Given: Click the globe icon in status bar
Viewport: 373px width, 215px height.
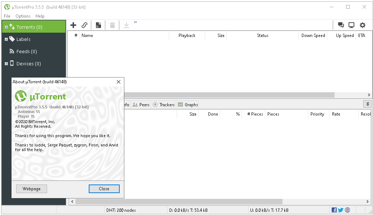Looking at the screenshot, I should (x=347, y=210).
